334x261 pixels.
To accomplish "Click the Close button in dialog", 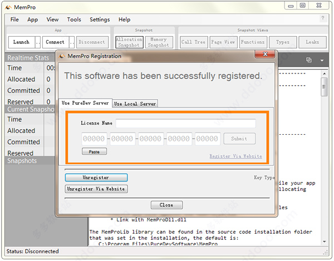I will 166,205.
